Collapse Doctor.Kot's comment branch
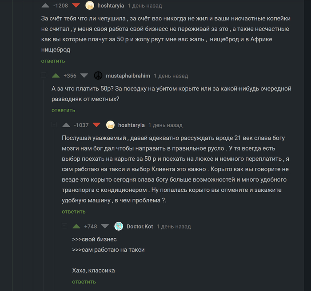This screenshot has height=291, width=311. [64, 226]
